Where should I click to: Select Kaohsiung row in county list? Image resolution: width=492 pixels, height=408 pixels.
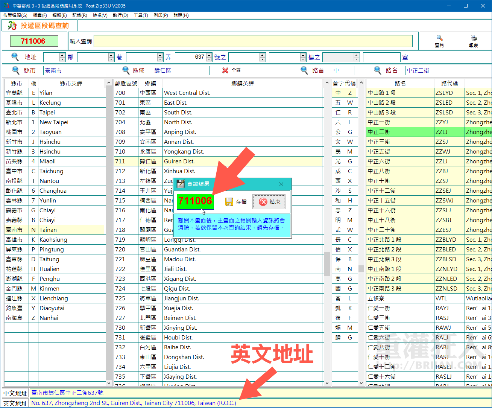tap(55, 240)
